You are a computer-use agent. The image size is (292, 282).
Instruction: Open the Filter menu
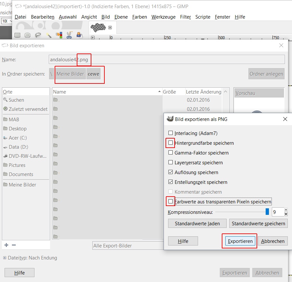coord(185,17)
